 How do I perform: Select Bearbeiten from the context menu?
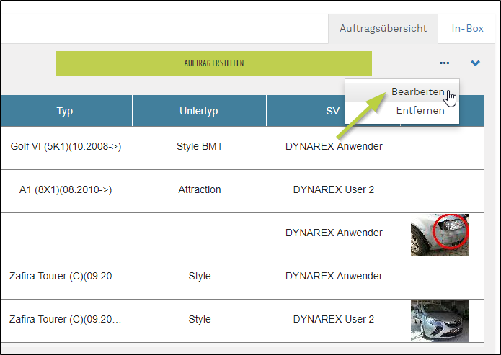(x=417, y=92)
